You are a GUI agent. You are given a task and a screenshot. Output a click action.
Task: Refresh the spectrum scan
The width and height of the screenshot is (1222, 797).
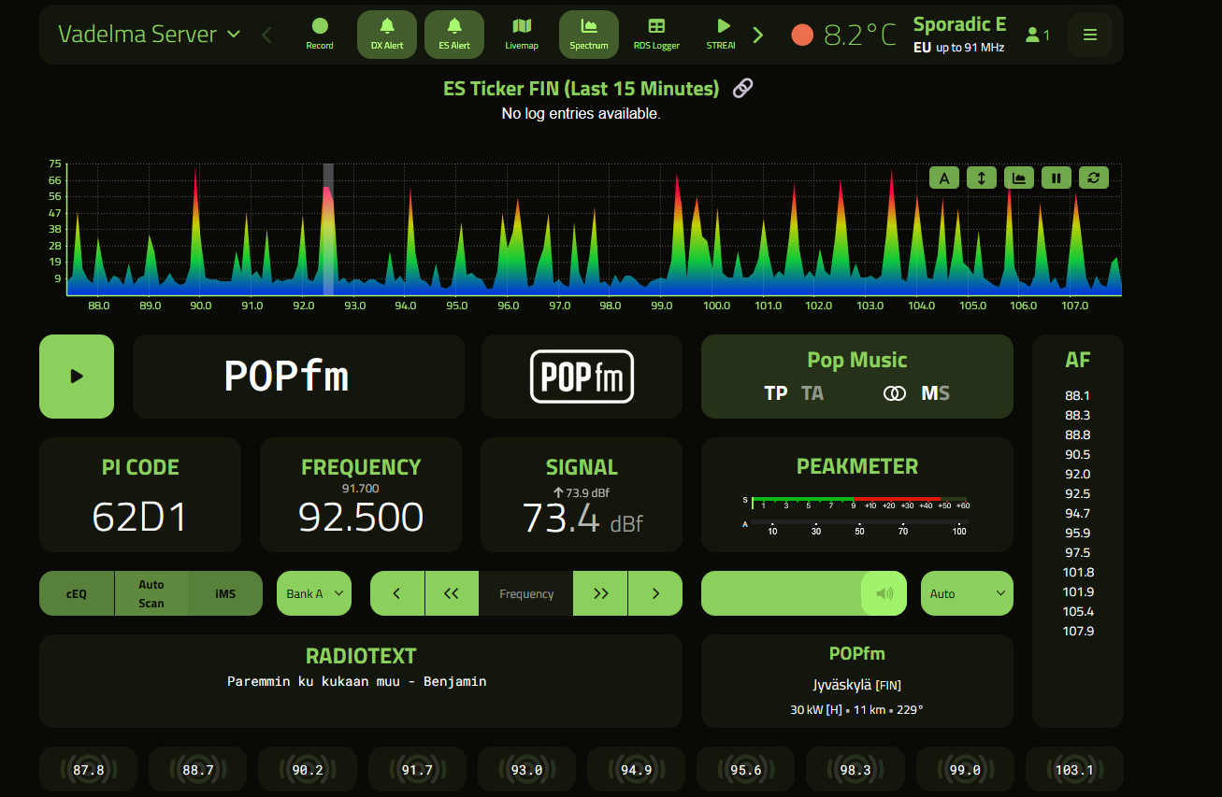tap(1094, 178)
